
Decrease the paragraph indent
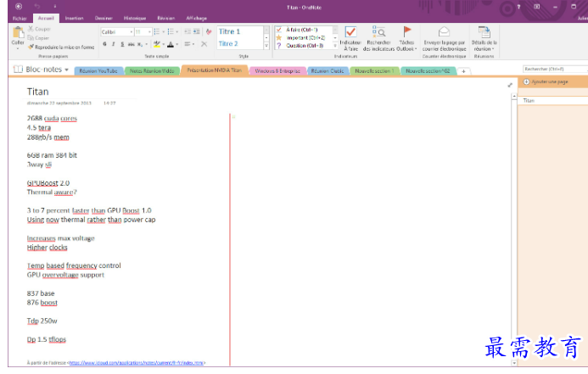pyautogui.click(x=188, y=31)
